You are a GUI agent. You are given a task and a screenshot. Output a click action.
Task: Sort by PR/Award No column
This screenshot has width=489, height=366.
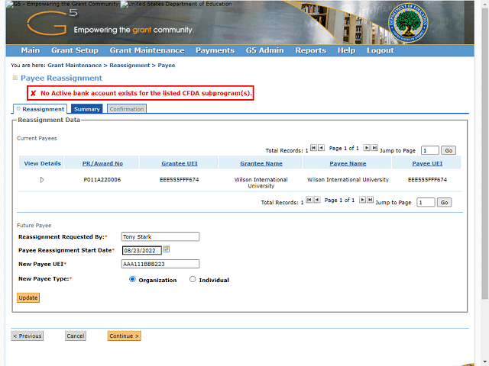[102, 163]
